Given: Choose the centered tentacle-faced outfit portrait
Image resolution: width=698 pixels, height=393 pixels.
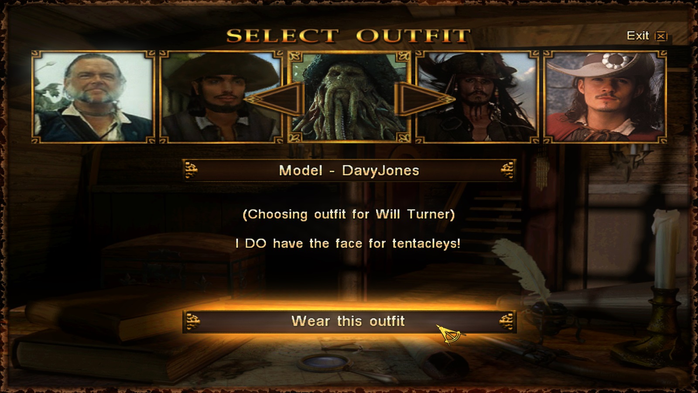Looking at the screenshot, I should click(349, 97).
